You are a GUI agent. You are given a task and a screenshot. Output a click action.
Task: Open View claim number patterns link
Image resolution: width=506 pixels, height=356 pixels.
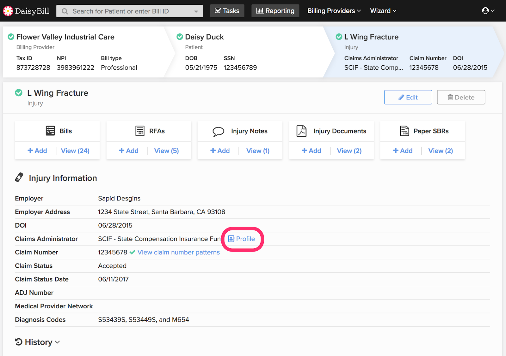179,252
